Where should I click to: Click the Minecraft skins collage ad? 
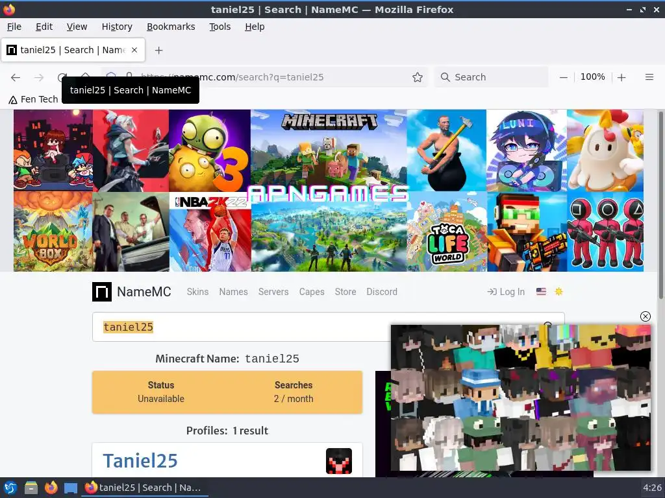point(520,397)
